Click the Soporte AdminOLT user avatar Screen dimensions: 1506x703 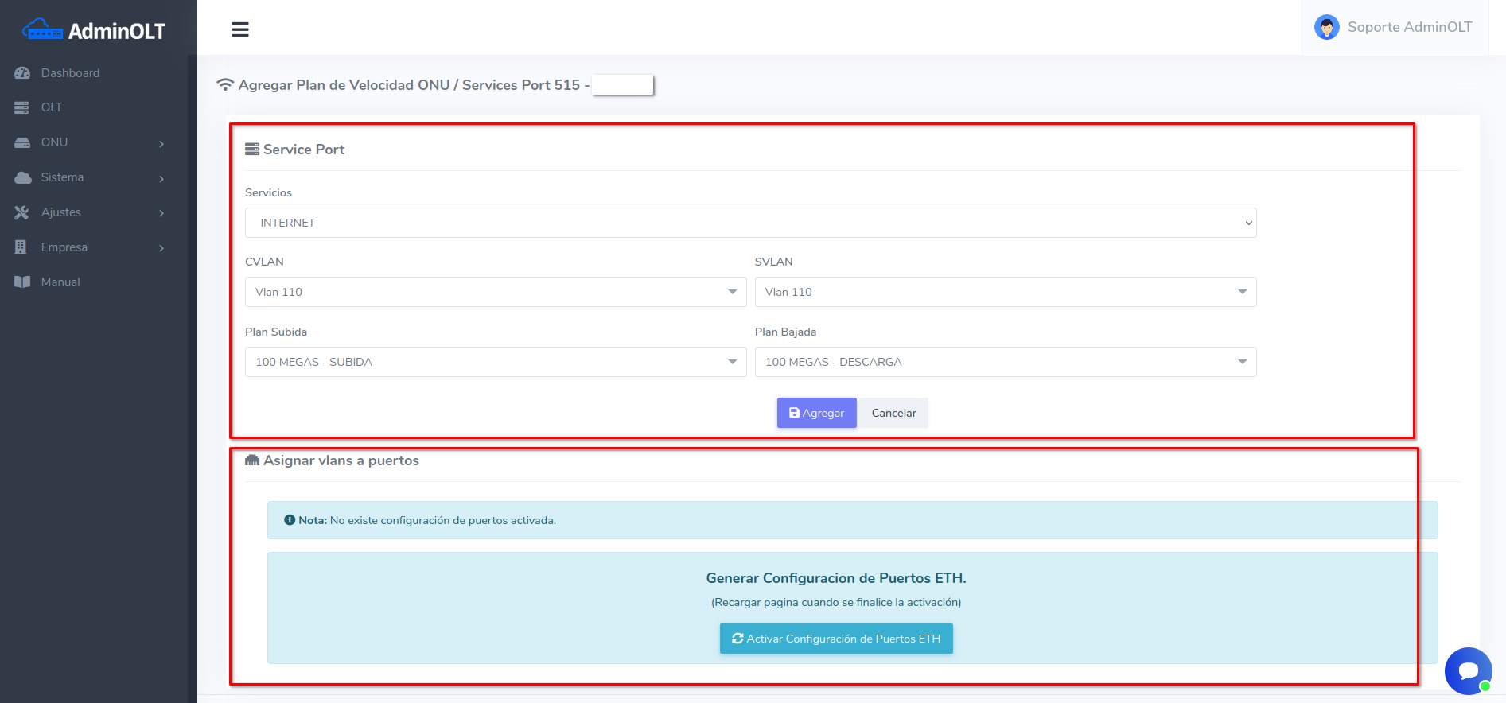coord(1326,28)
